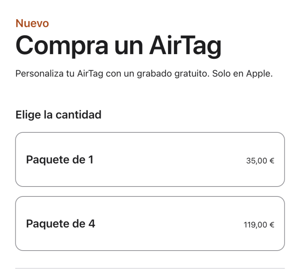Screen dimensions: 307x274
Task: Click the euro symbol after 119,00
Action: click(x=272, y=225)
